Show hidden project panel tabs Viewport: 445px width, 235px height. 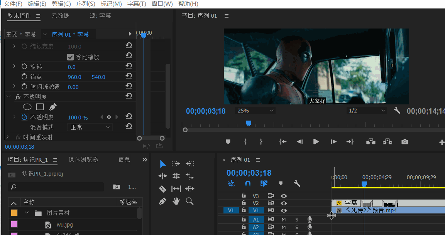click(145, 160)
